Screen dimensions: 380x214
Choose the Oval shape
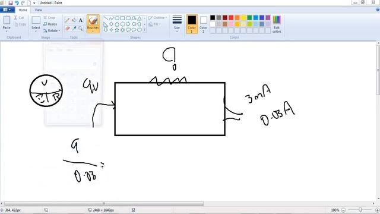(117, 18)
